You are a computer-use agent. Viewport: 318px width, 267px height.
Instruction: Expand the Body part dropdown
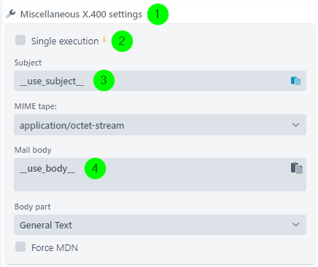point(160,225)
